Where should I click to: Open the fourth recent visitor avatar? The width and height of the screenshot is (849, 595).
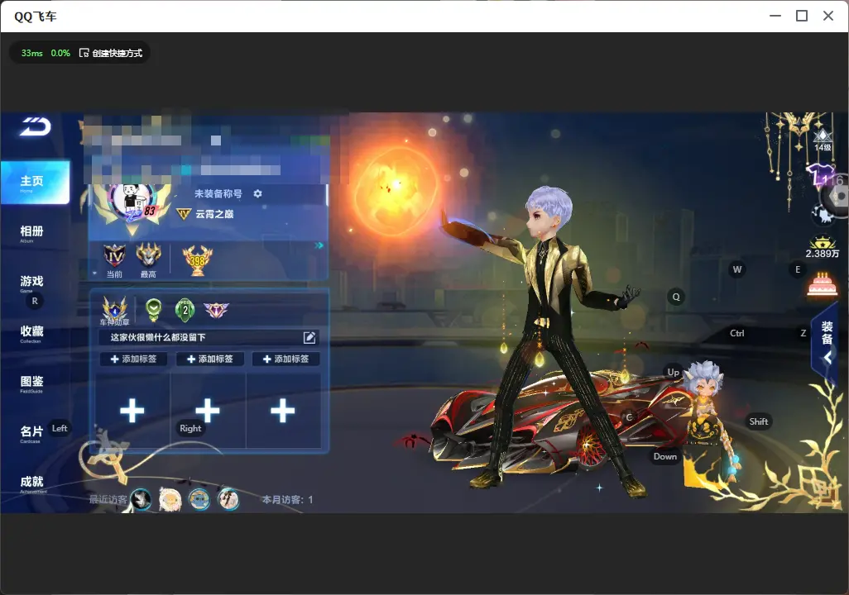coord(228,499)
